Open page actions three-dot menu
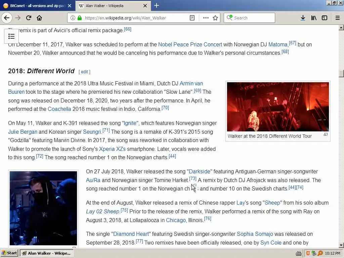The image size is (344, 258). click(206, 18)
